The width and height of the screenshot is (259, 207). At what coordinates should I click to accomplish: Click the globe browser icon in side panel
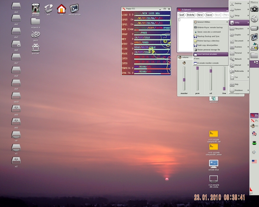(254, 19)
